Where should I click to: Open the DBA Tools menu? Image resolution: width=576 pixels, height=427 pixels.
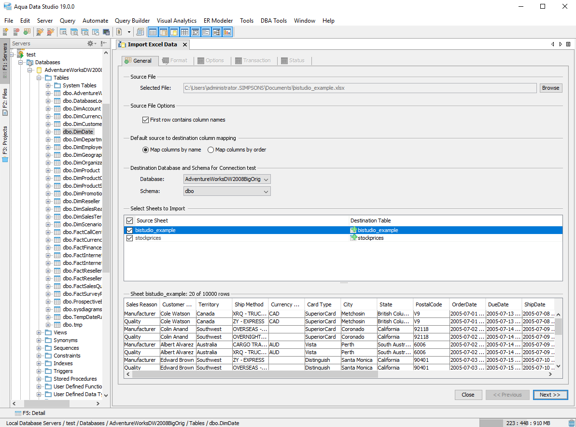pyautogui.click(x=274, y=21)
